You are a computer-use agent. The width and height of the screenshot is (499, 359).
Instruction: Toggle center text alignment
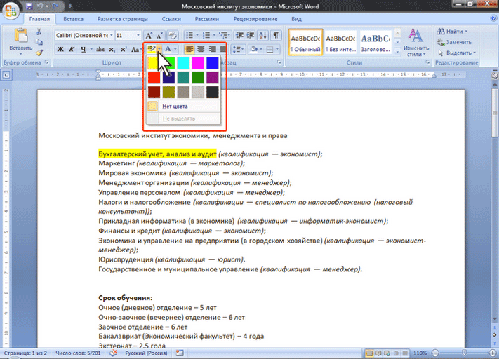[201, 49]
